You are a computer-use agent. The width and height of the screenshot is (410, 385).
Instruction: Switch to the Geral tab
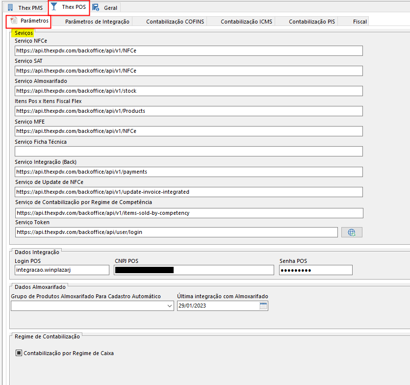click(105, 7)
